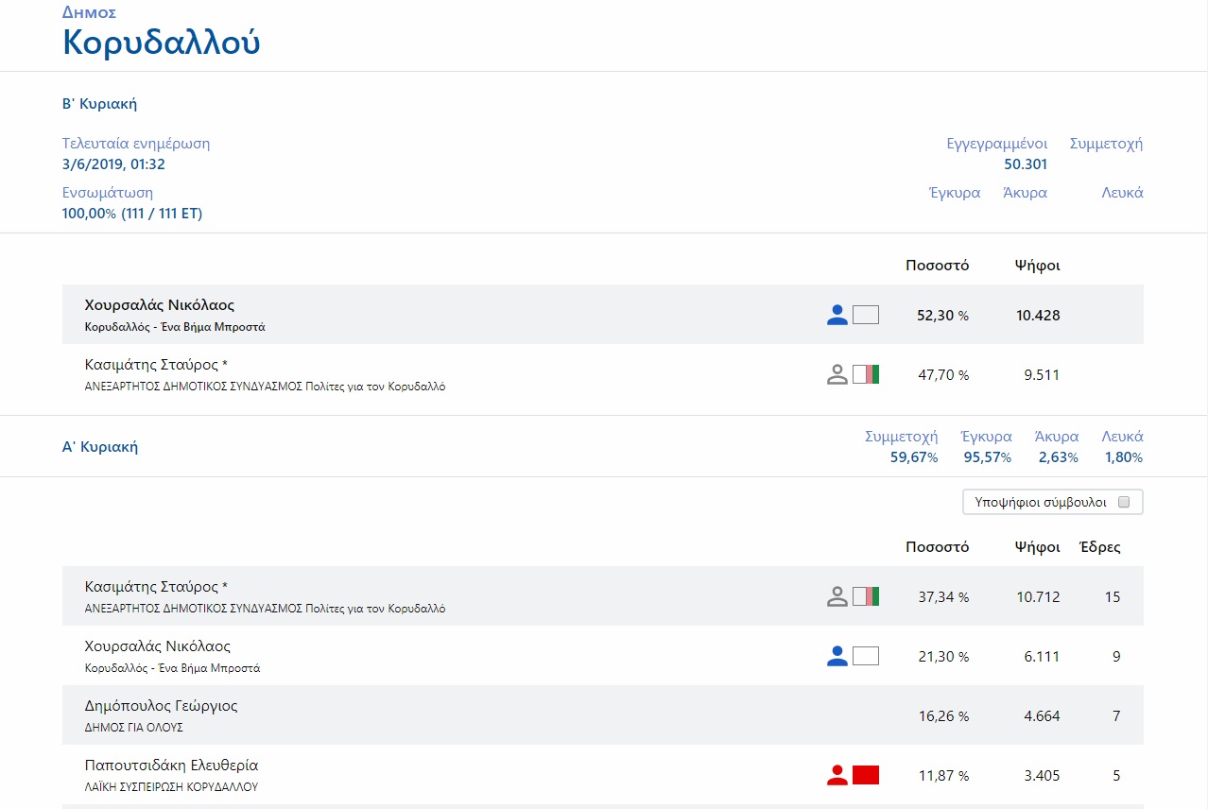Click the white flag icon in 52,30% row
Viewport: 1208px width, 809px height.
point(866,315)
